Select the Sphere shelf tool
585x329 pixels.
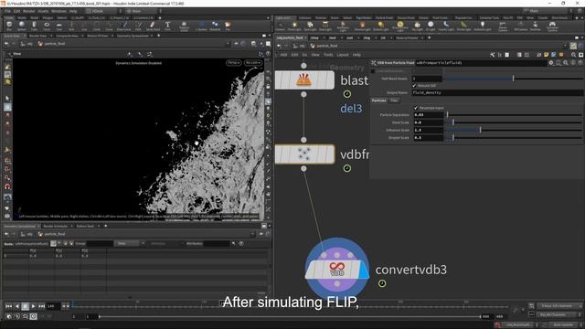pyautogui.click(x=22, y=26)
